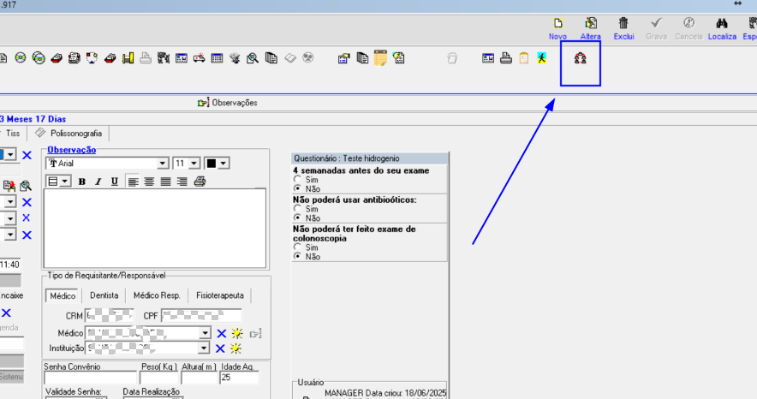Click the shield badge toolbar icon
Viewport: 757px width, 399px height.
[92, 58]
